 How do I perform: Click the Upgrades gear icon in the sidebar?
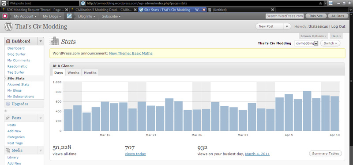[8, 104]
